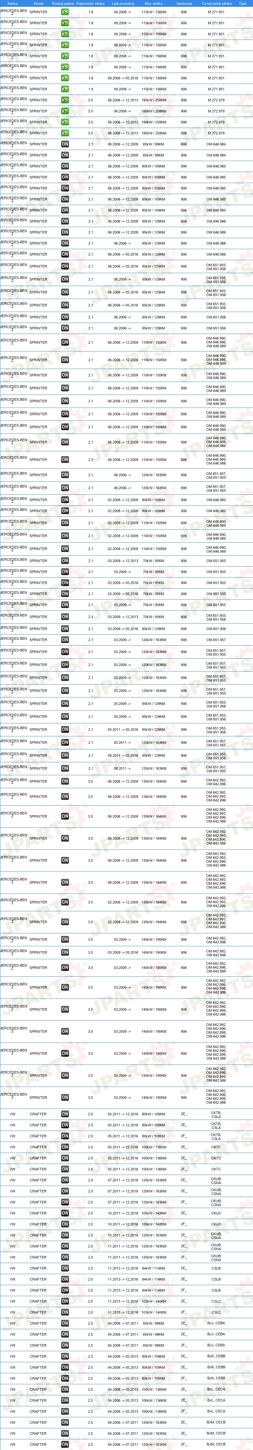Click ON icon in 03.2009 -> 12.2013 row with only OM 651.955
253x1450 pixels.
tap(65, 561)
